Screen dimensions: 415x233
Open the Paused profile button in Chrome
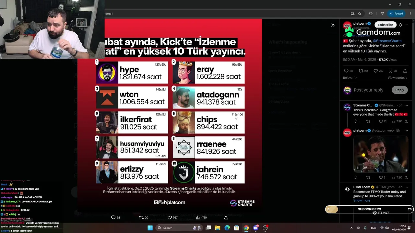point(396,14)
